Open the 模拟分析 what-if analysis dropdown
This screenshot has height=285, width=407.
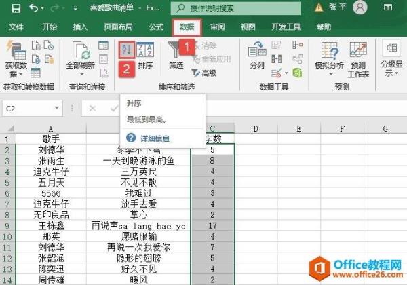pos(329,59)
